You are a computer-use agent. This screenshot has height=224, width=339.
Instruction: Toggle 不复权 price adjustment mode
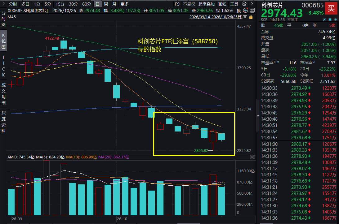click(189, 4)
